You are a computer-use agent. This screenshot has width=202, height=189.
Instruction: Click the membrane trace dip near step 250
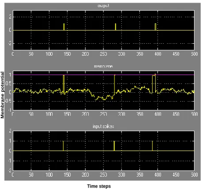click(x=104, y=99)
